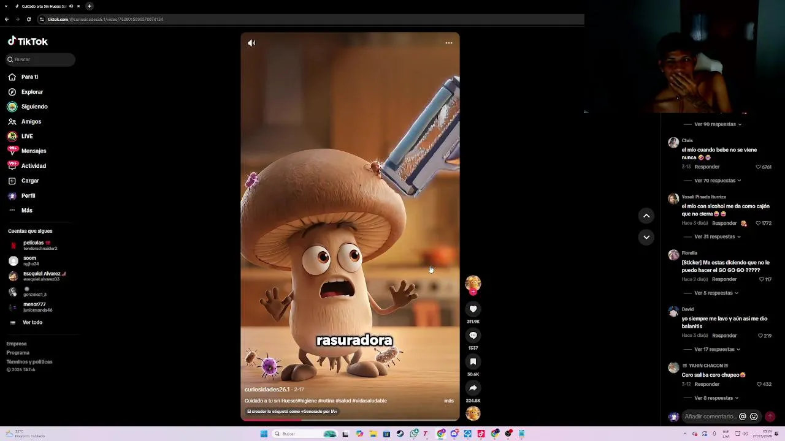
Task: Open the Windows Start menu
Action: (264, 434)
